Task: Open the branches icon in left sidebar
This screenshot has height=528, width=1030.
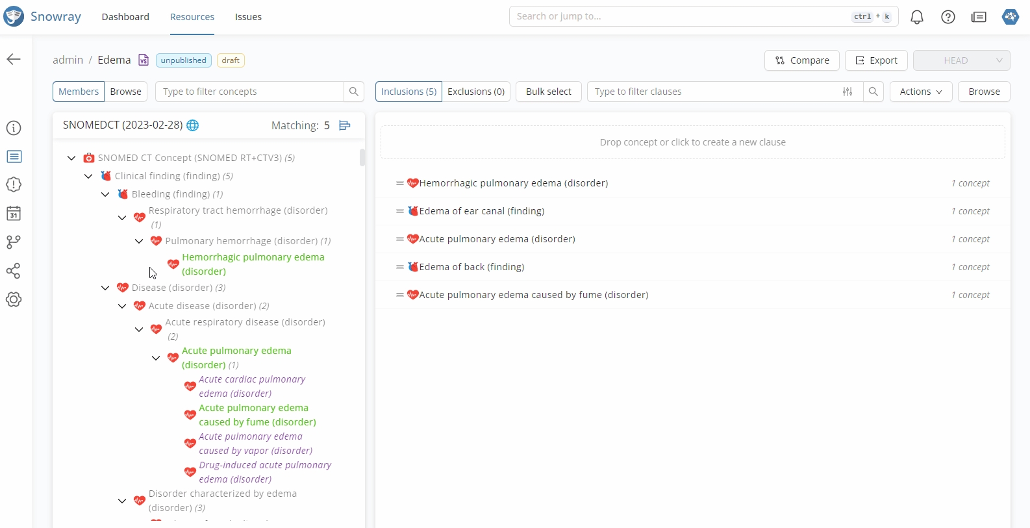Action: 14,242
